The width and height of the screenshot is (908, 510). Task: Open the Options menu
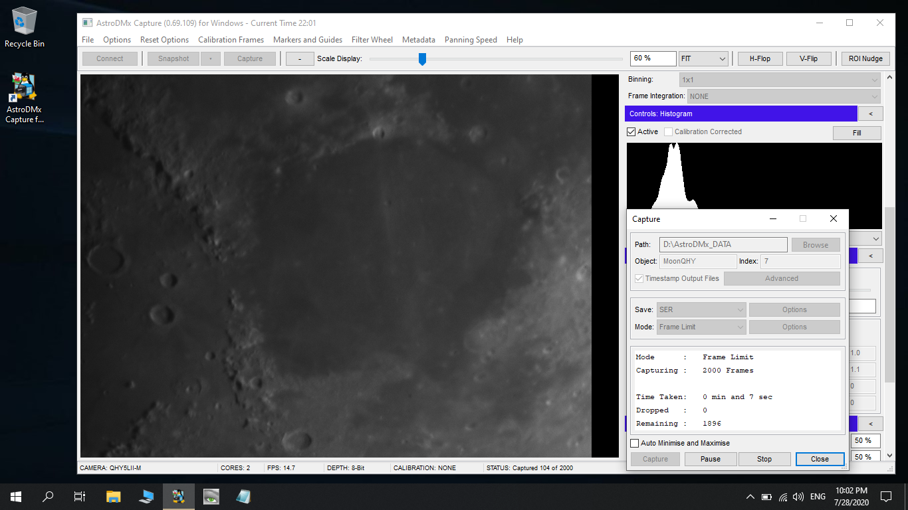click(117, 40)
